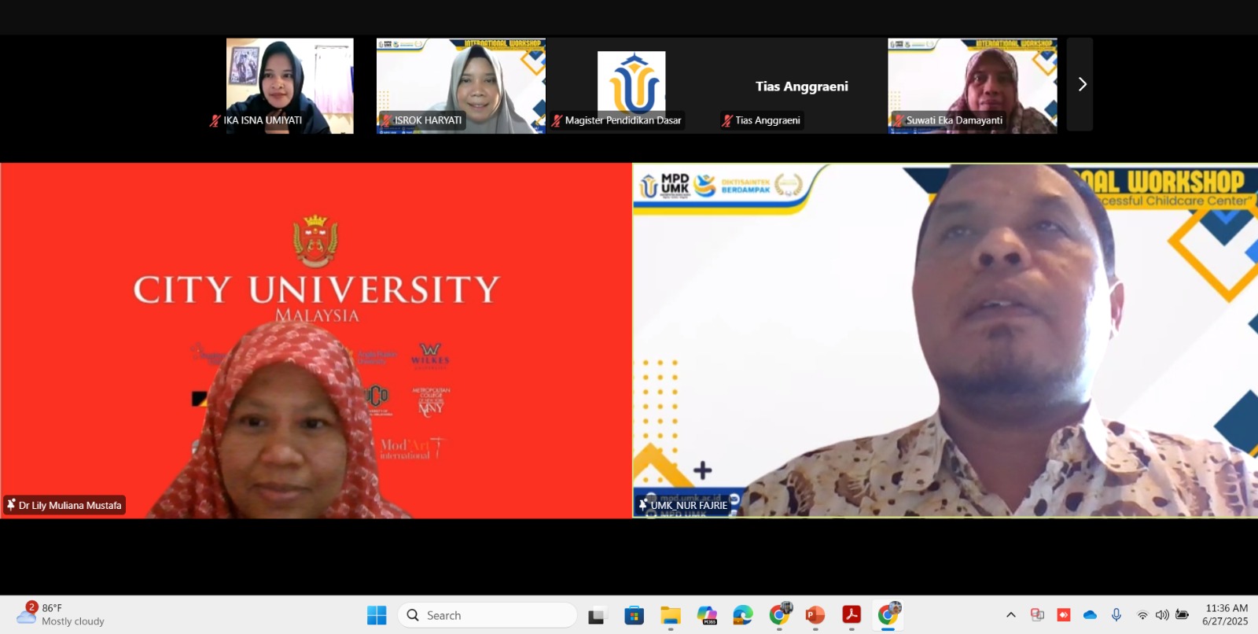The image size is (1258, 634).
Task: Open volume control in system tray
Action: coord(1162,615)
